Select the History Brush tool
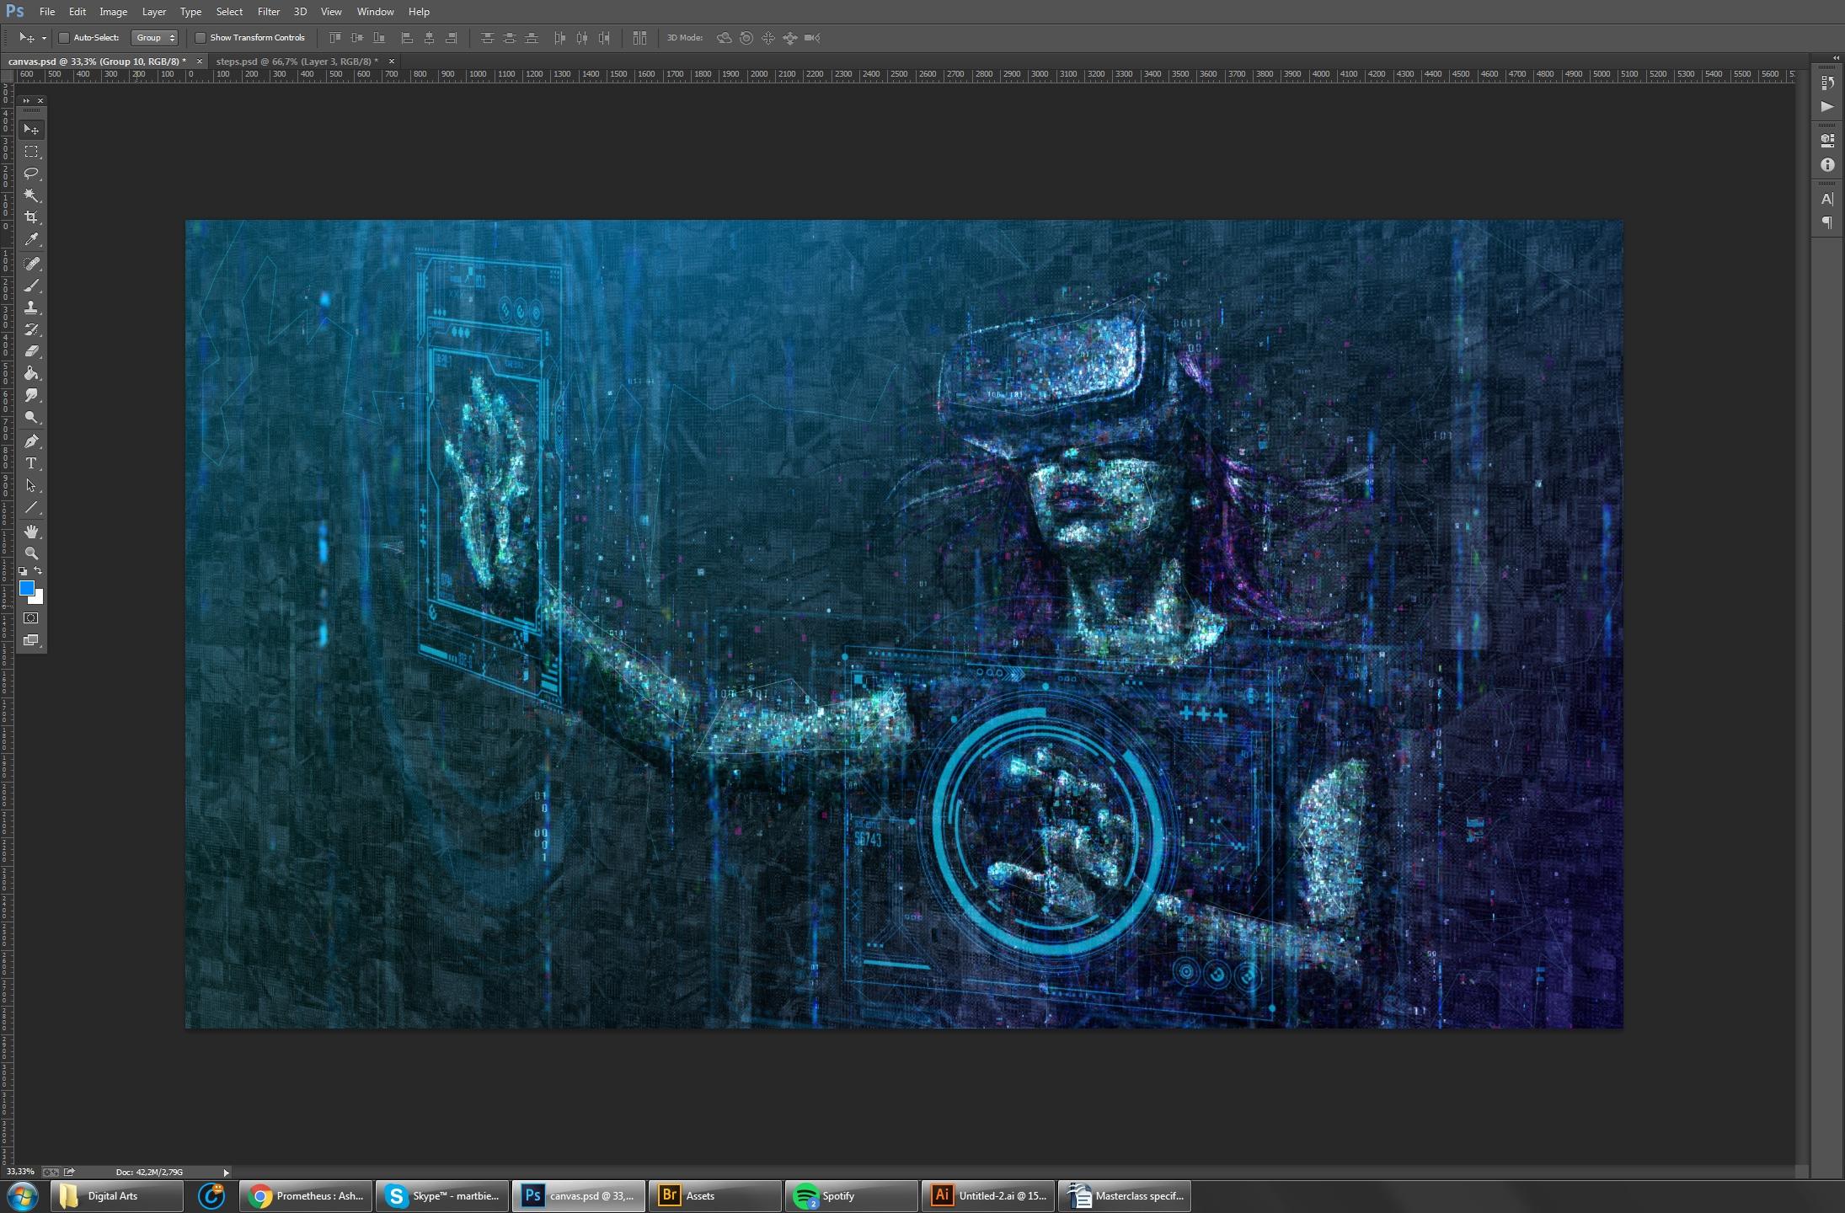The height and width of the screenshot is (1213, 1845). 31,329
